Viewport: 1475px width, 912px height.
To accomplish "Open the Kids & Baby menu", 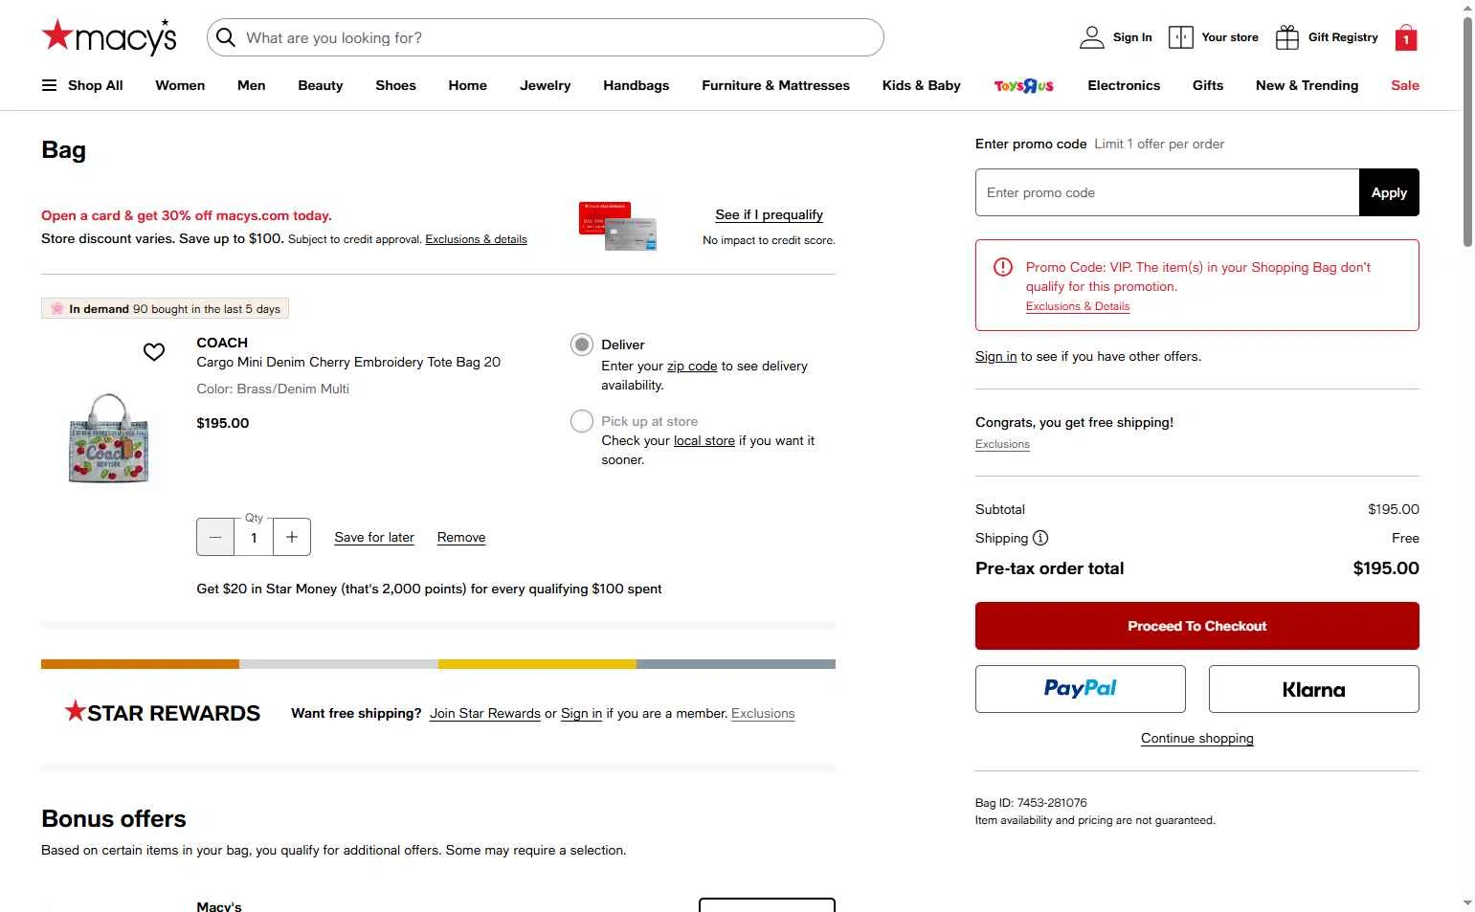I will click(x=922, y=85).
